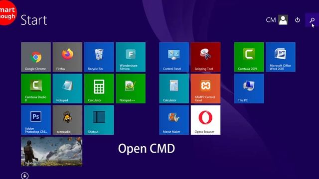This screenshot has height=179, width=319.
Task: Open the Control Panel tile
Action: coord(174,57)
